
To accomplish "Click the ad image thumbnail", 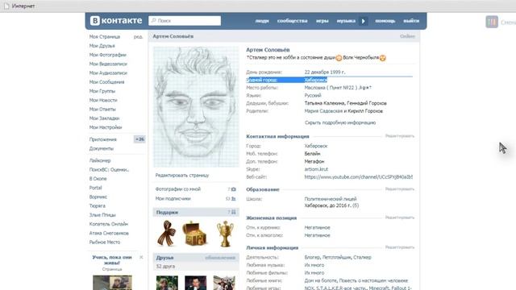I will (x=112, y=283).
